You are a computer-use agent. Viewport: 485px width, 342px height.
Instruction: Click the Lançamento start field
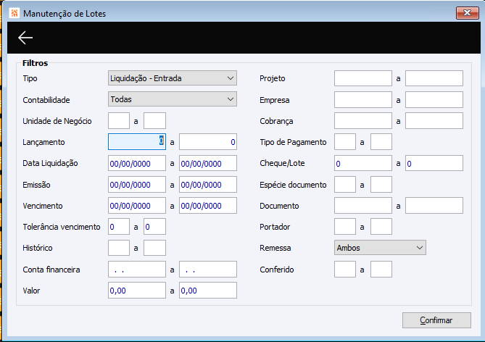137,141
